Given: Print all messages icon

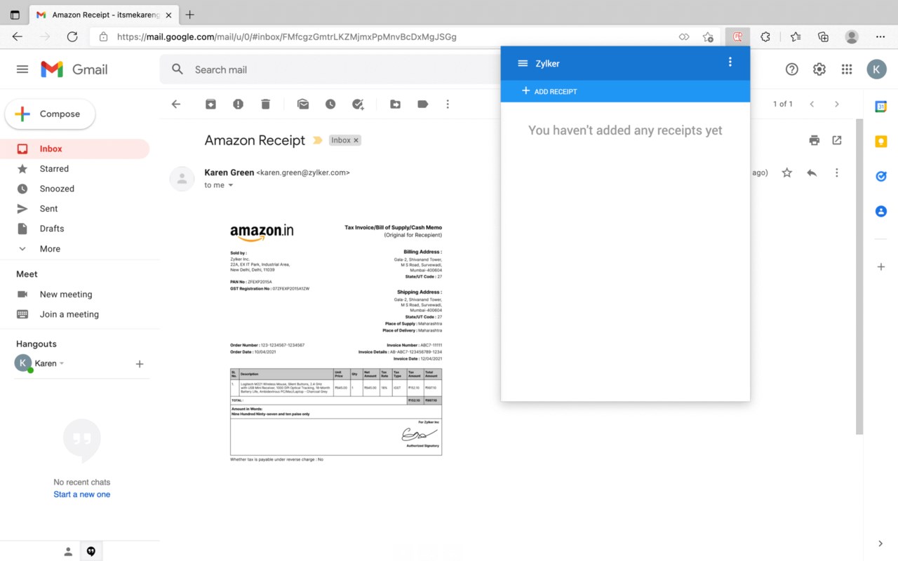Looking at the screenshot, I should 814,140.
